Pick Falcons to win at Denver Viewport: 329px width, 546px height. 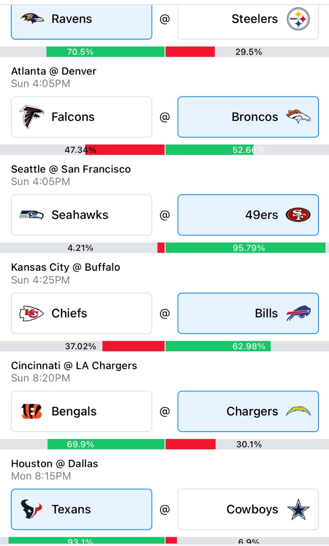[x=81, y=117]
